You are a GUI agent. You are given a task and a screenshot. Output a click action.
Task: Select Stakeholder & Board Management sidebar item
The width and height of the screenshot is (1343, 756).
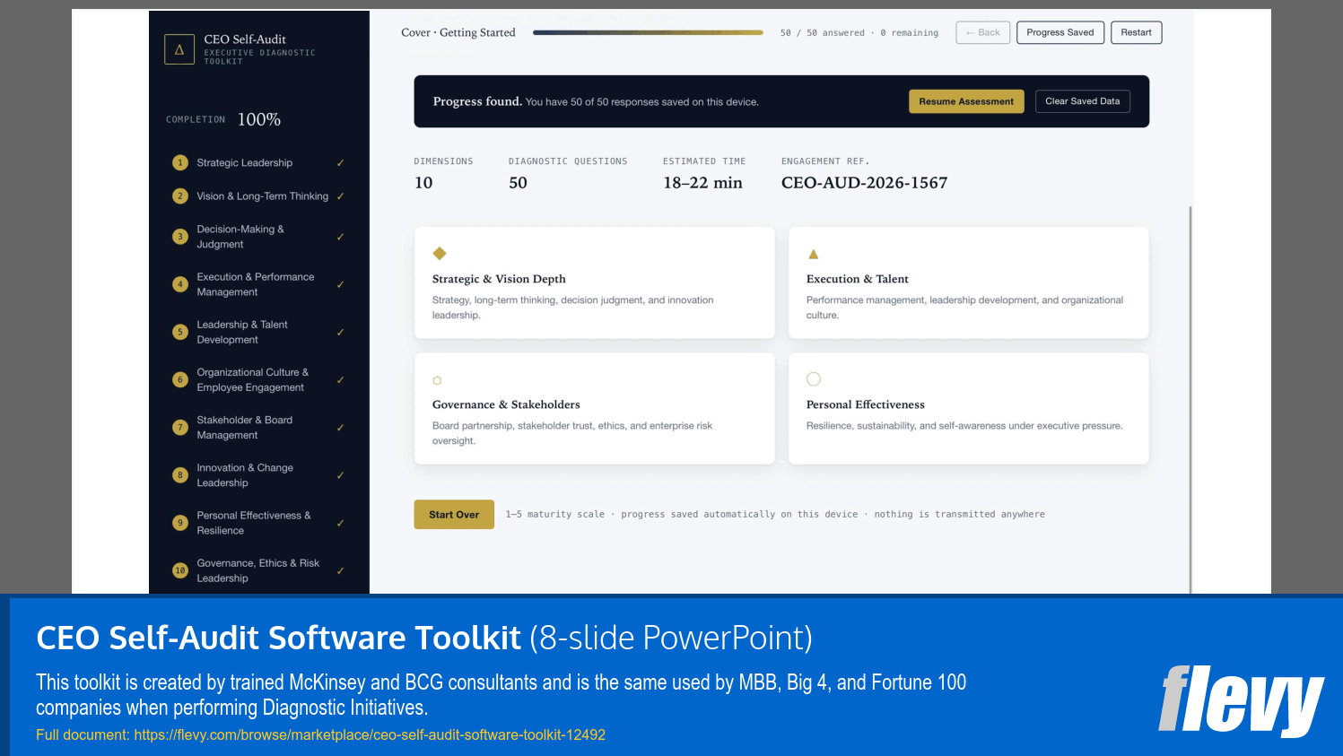point(259,428)
